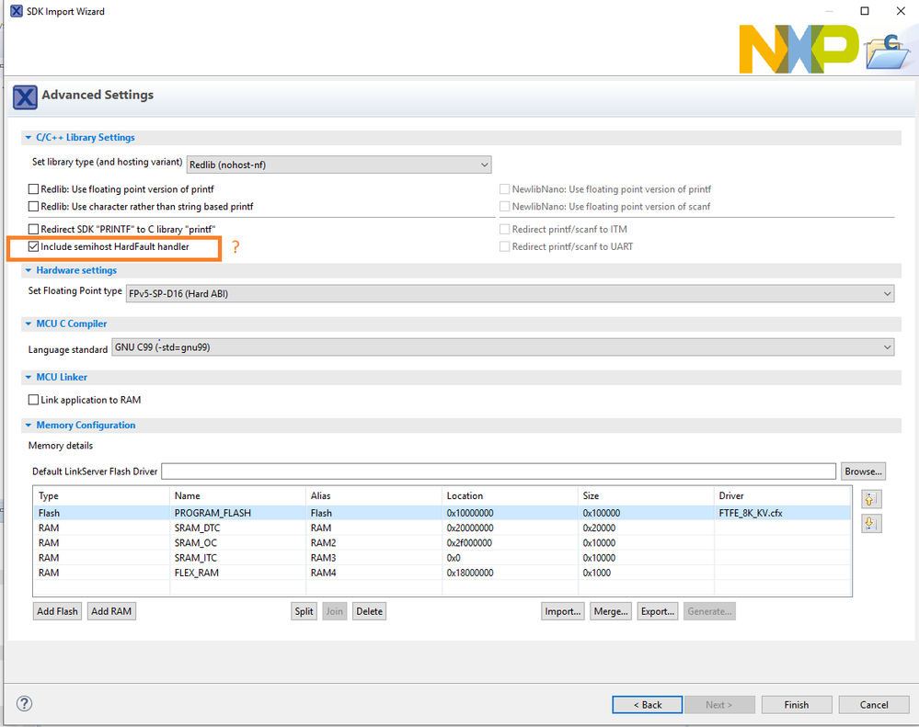The height and width of the screenshot is (727, 919).
Task: Open the library type Redlib (nohost-nf) dropdown
Action: pos(339,165)
